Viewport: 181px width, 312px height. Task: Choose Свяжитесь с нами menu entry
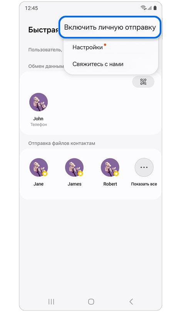point(98,64)
